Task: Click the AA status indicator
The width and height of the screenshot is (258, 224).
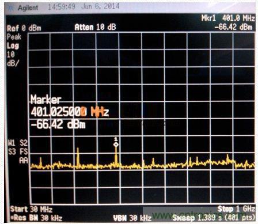Action: [x=24, y=161]
